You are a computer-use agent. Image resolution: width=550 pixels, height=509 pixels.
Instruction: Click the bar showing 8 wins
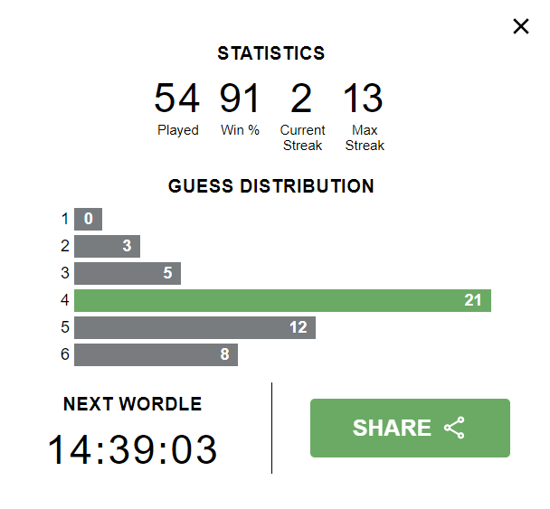coord(156,354)
